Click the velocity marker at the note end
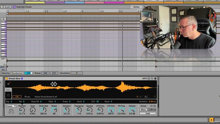The width and height of the screenshot is (220, 124). coord(156,61)
